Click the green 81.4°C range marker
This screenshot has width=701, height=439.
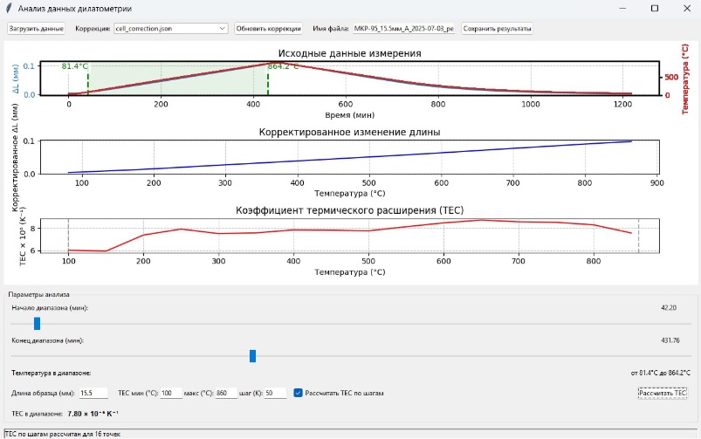point(88,79)
